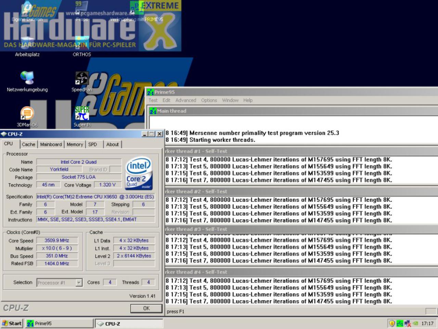
Task: Click the OK button in CPU-Z
Action: [146, 308]
